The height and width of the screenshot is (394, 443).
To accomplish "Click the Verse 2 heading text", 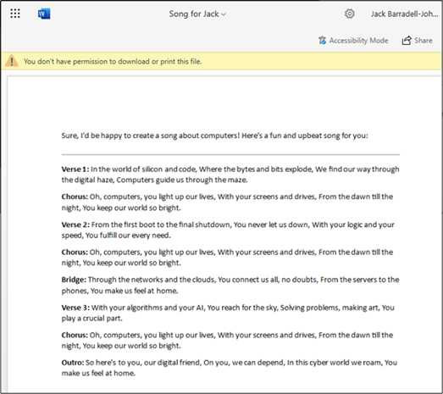I will pos(75,225).
